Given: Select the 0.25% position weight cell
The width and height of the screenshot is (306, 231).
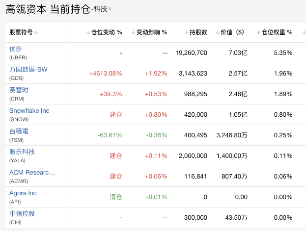Looking at the screenshot, I should coord(283,135).
